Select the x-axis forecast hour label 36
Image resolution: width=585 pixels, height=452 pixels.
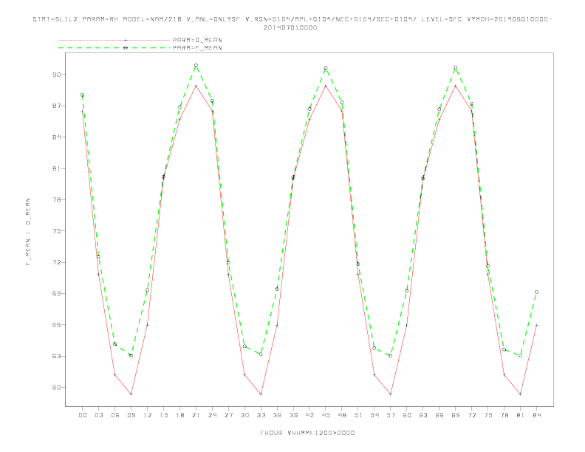[x=277, y=415]
